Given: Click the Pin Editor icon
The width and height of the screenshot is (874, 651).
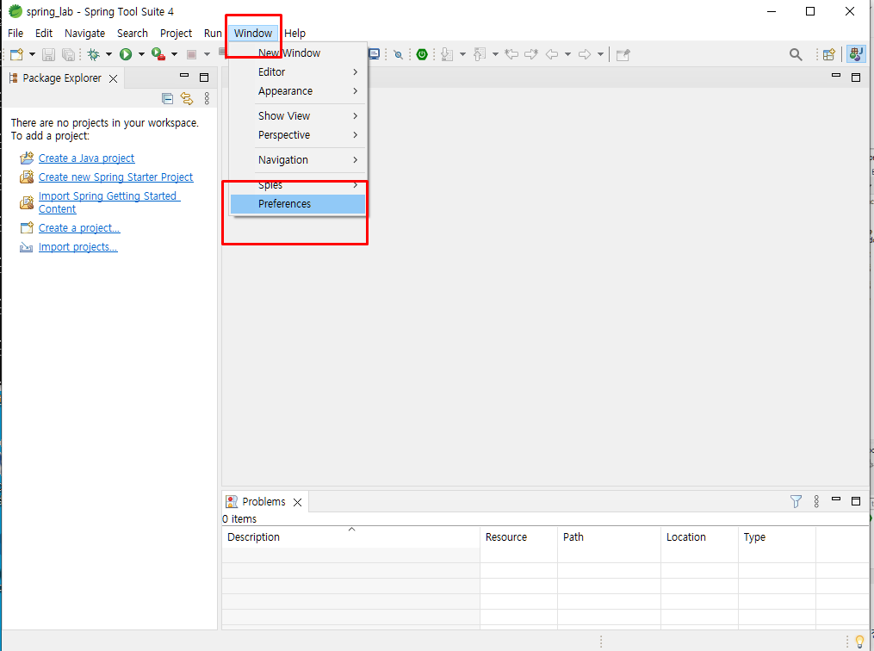Looking at the screenshot, I should tap(623, 54).
